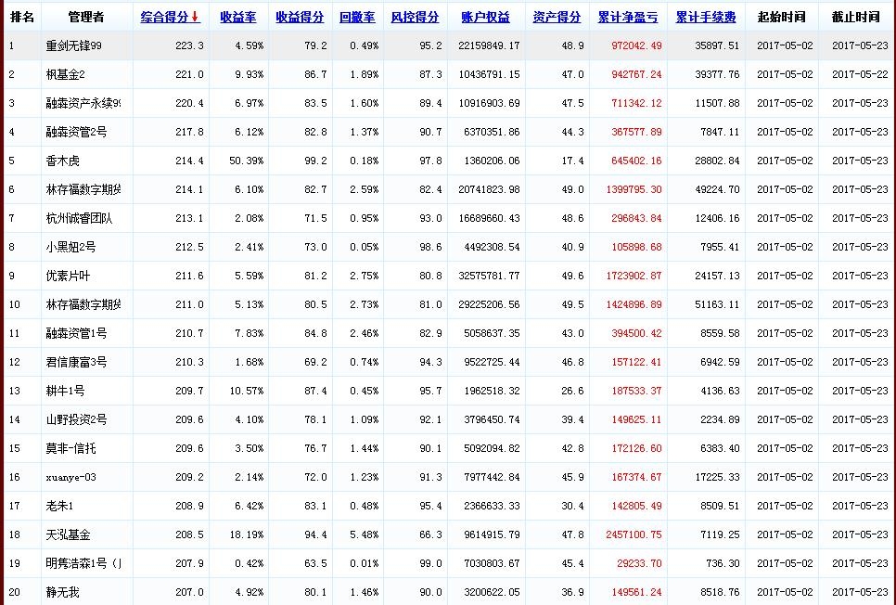Click the 回撤率 value 5.48%

coord(364,534)
